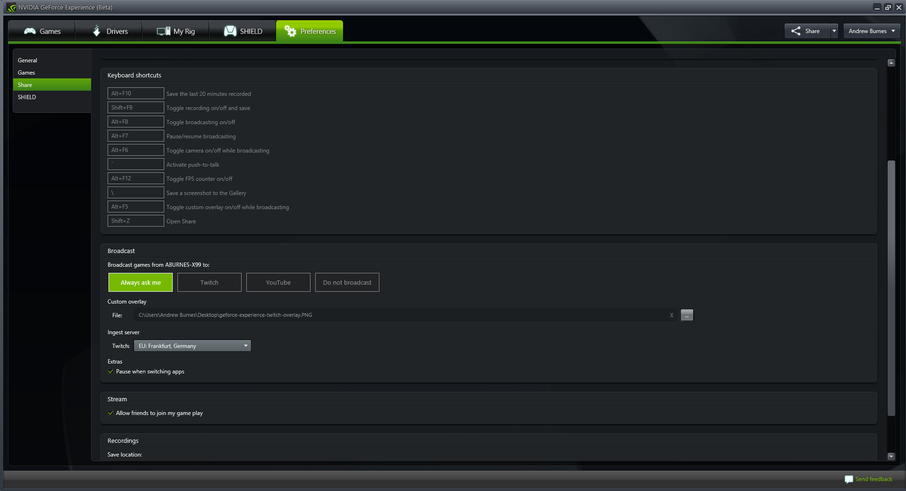Edit the Alt+F6 camera shortcut field
Screen dimensions: 906x491
coord(136,150)
